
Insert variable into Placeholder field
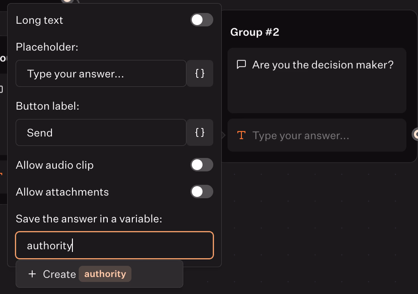coord(200,73)
